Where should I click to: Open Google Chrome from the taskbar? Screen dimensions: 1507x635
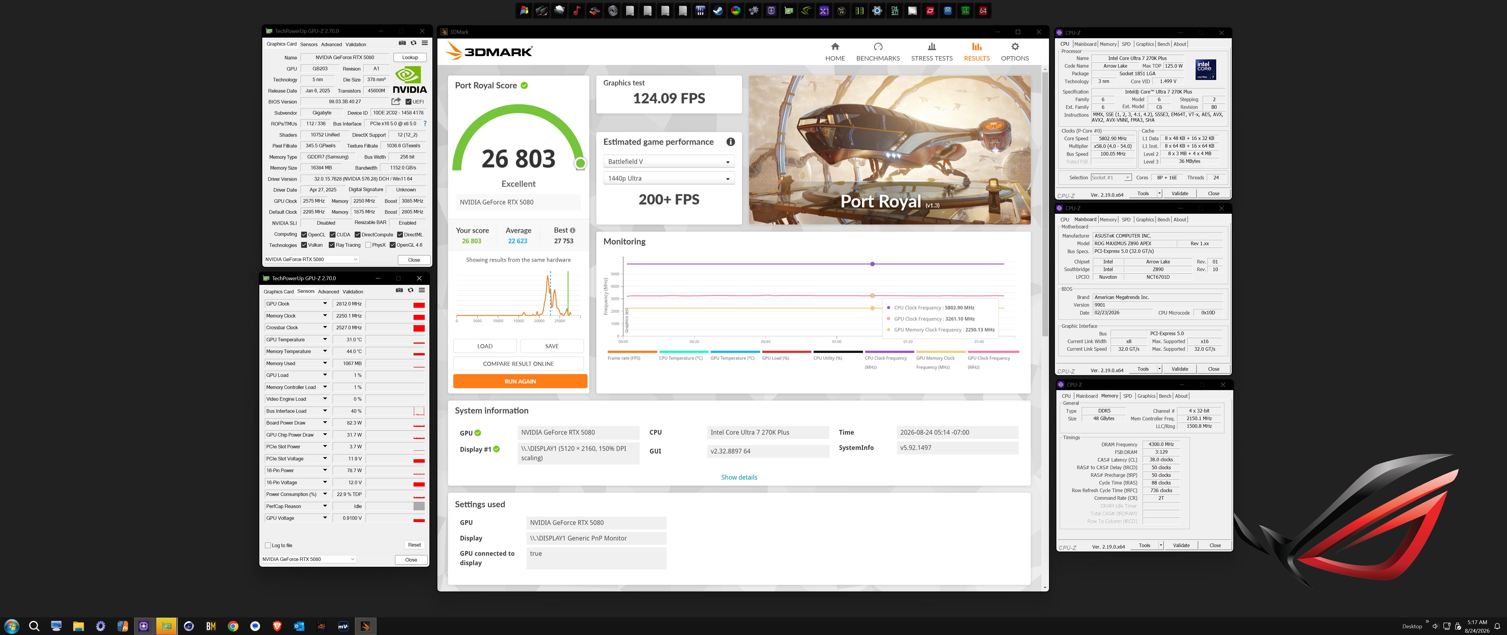coord(233,626)
